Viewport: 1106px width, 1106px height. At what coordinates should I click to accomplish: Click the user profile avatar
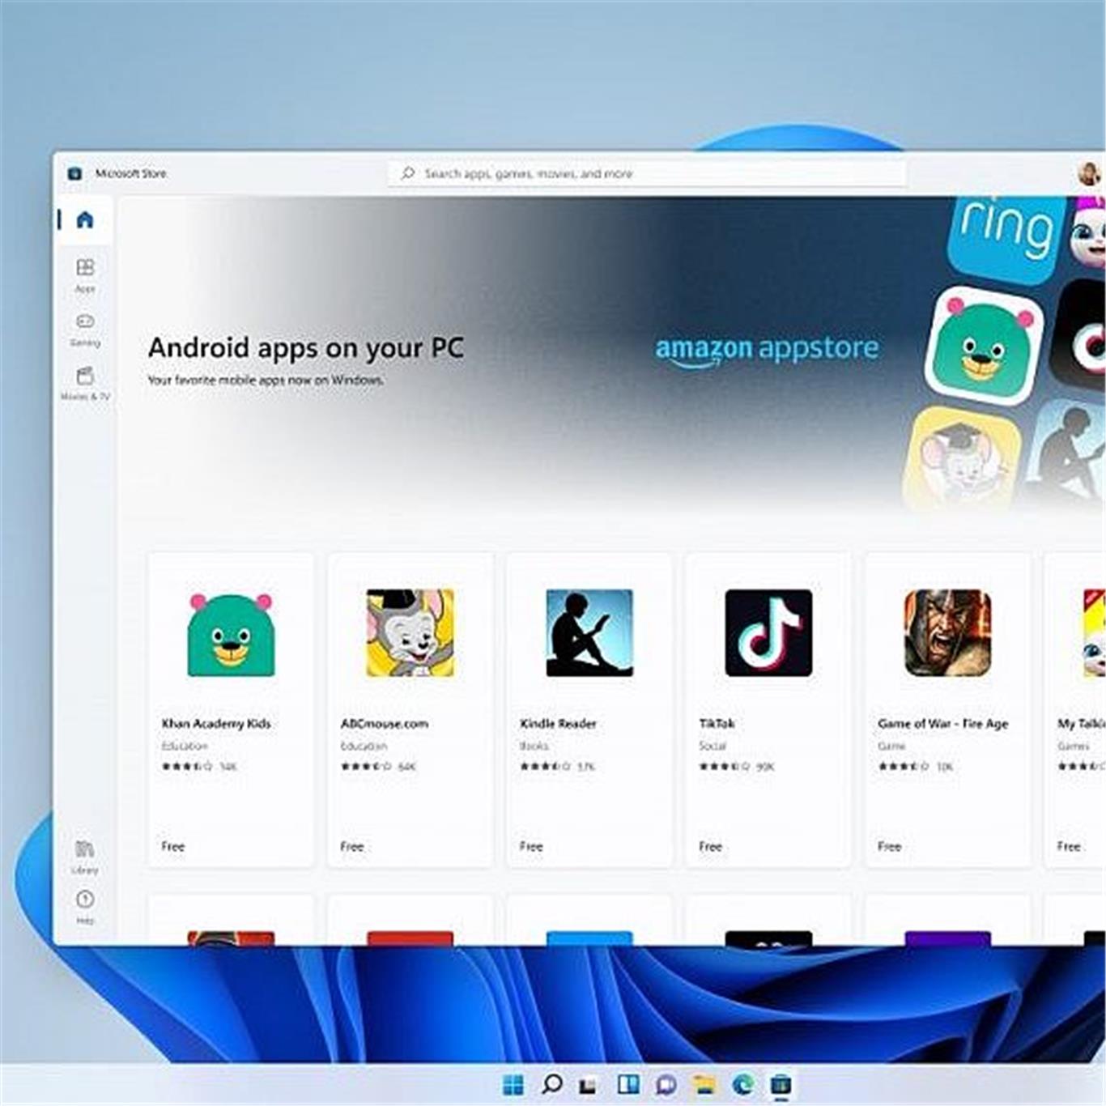tap(1088, 173)
